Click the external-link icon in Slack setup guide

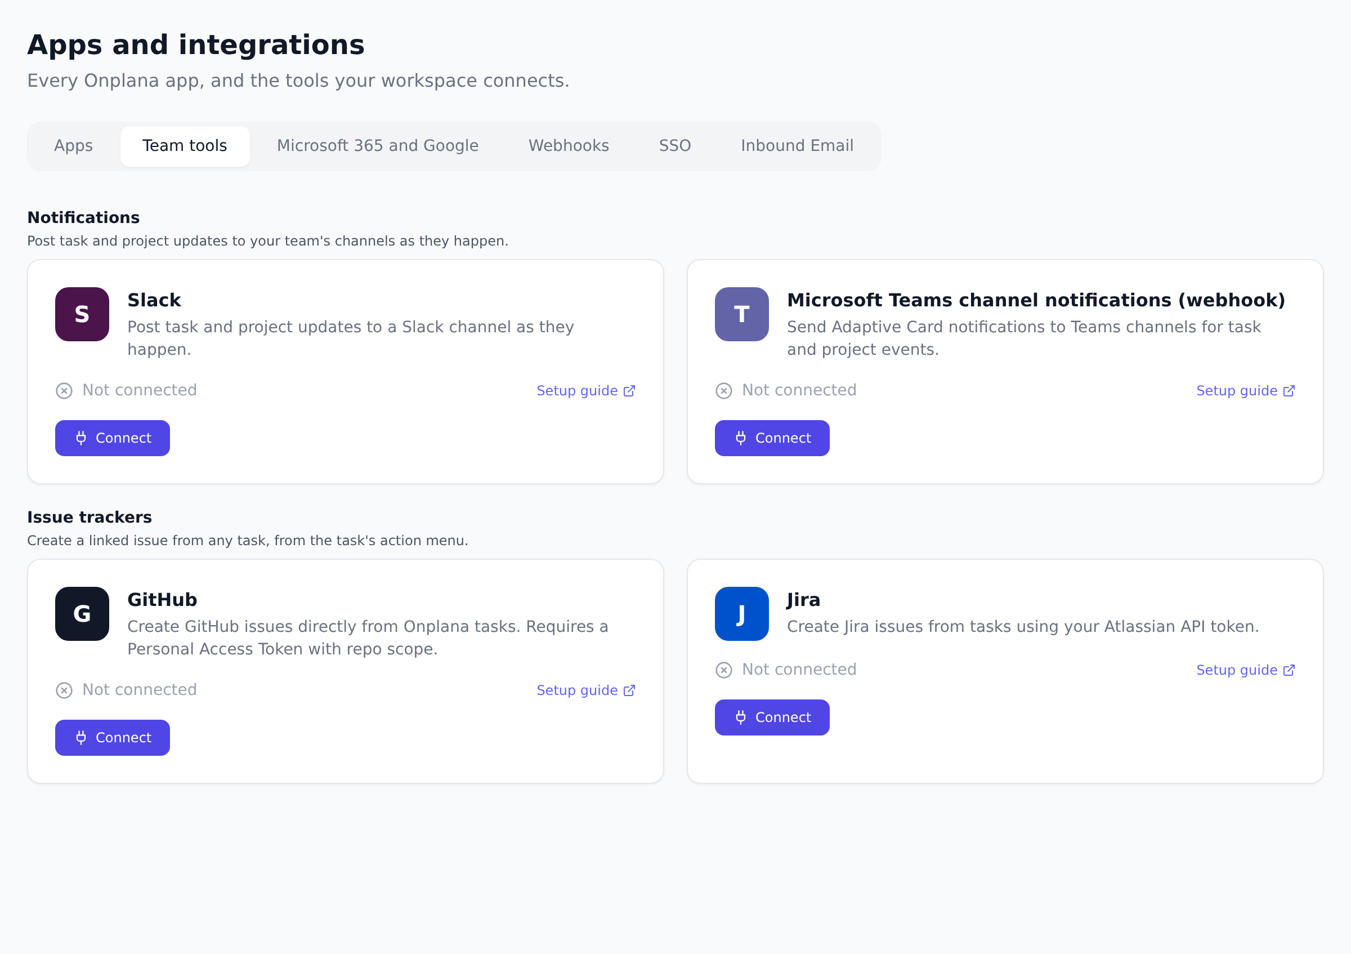click(x=629, y=391)
